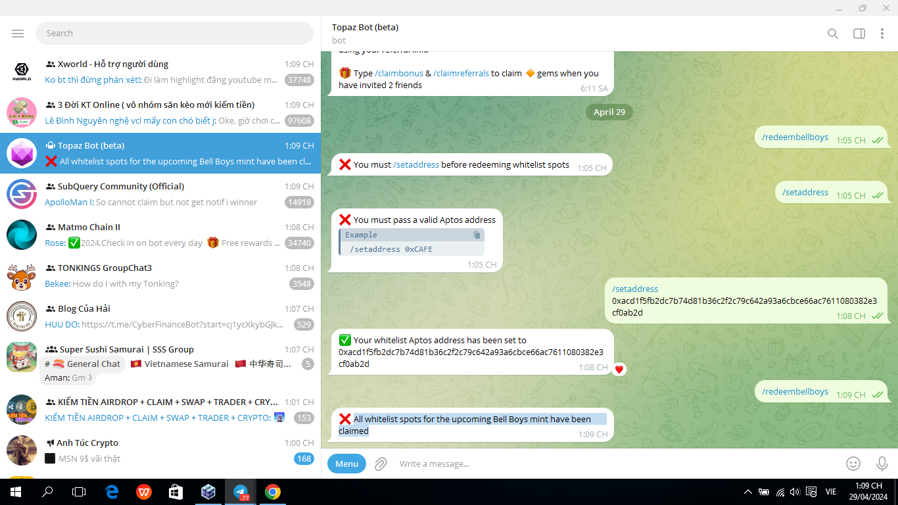
Task: Click the 168 unread badge on Anh Túc Crypto
Action: 304,459
